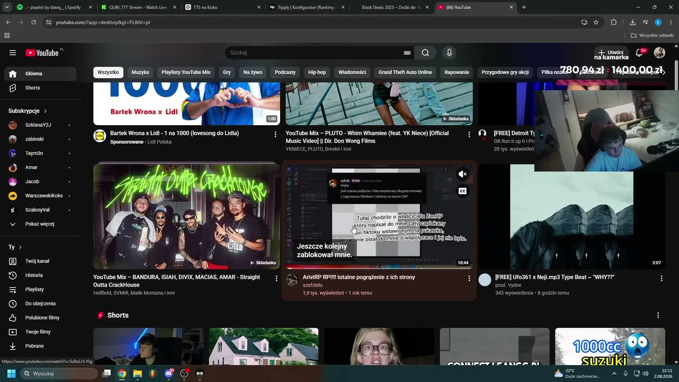Toggle captions on the AriviRP preview
The width and height of the screenshot is (679, 382).
(463, 191)
